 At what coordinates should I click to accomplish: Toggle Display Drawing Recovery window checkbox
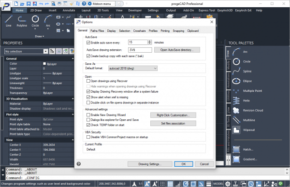(88, 91)
